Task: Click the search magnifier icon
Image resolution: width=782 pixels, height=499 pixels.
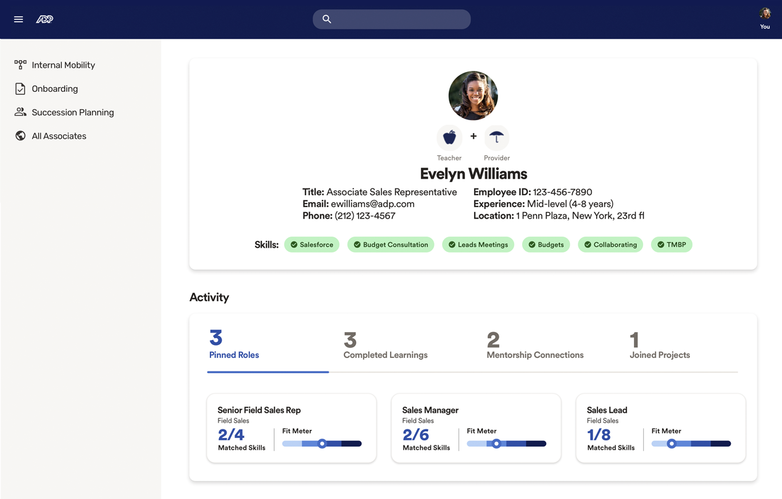Action: pos(327,19)
